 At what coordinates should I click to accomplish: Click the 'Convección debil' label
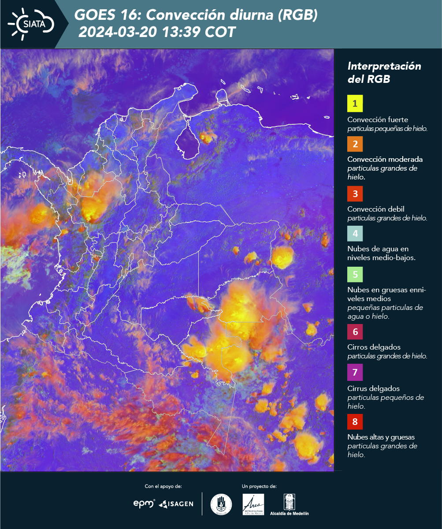point(376,209)
